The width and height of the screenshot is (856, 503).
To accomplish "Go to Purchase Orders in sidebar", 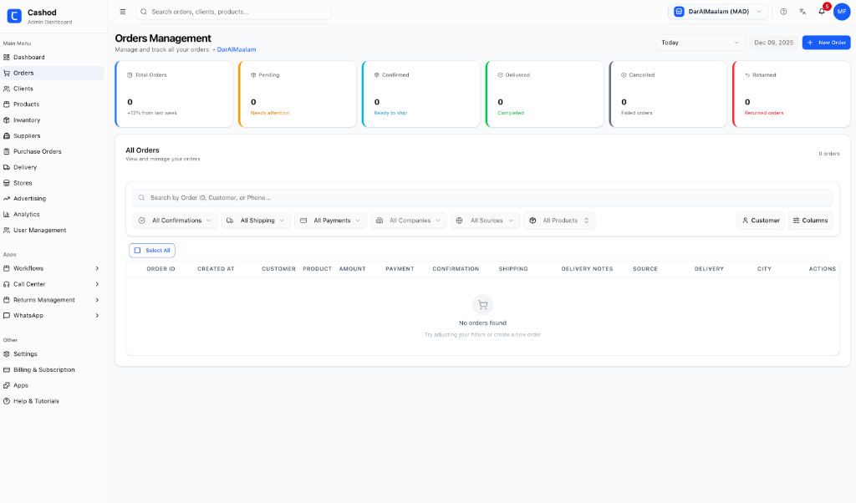I will [35, 151].
